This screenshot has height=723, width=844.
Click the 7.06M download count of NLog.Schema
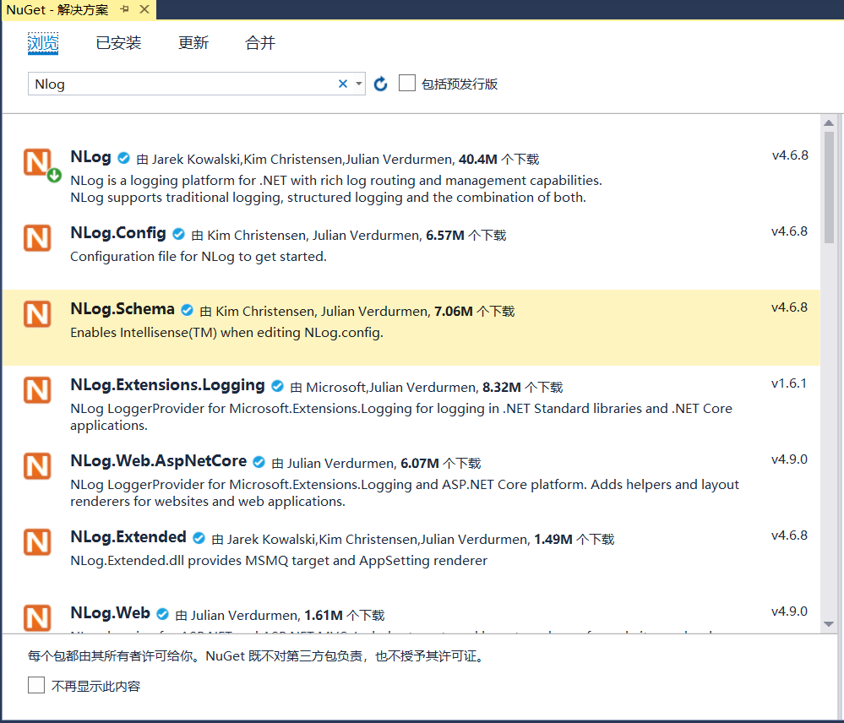coord(454,312)
